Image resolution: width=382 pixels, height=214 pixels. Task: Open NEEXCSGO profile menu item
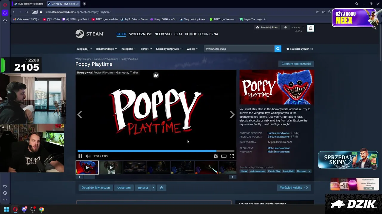click(x=163, y=34)
